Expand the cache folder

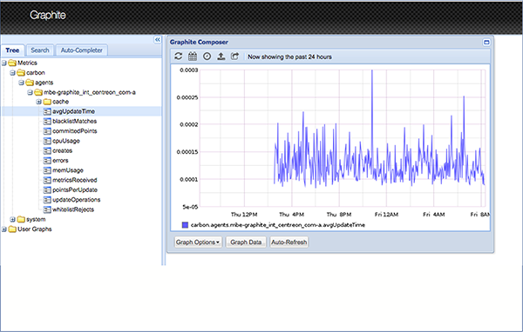pyautogui.click(x=38, y=102)
